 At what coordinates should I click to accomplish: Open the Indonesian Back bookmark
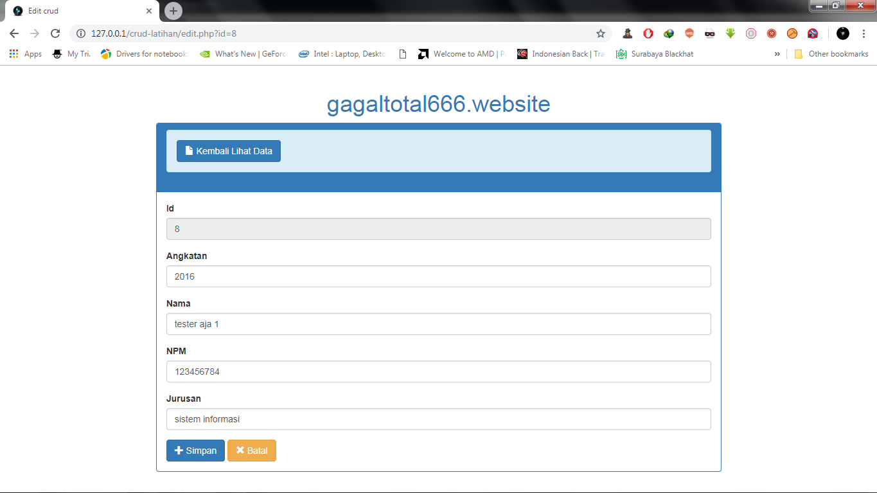561,54
